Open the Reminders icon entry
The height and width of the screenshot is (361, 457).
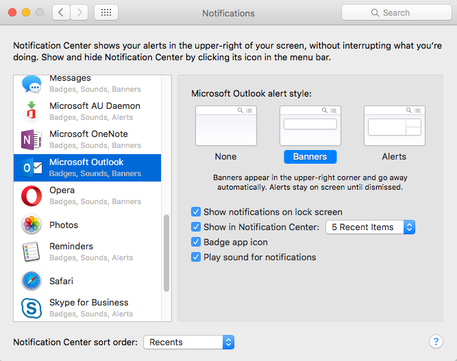pyautogui.click(x=32, y=251)
